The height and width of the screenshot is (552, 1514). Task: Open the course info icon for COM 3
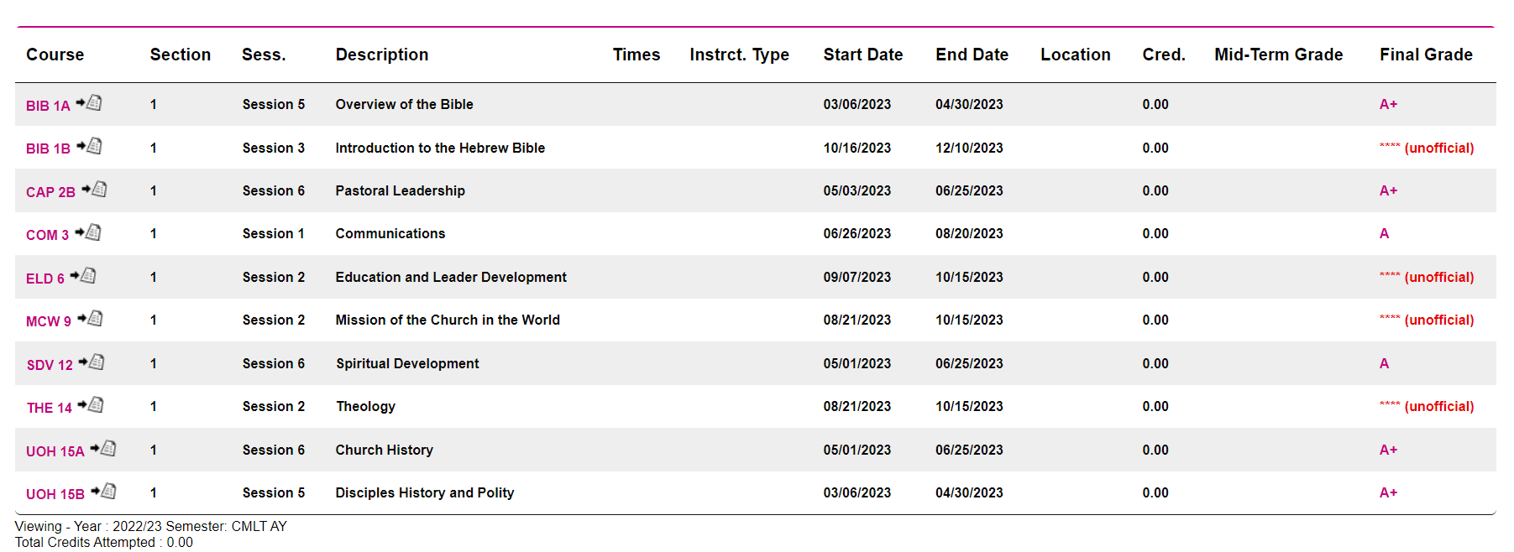point(89,232)
